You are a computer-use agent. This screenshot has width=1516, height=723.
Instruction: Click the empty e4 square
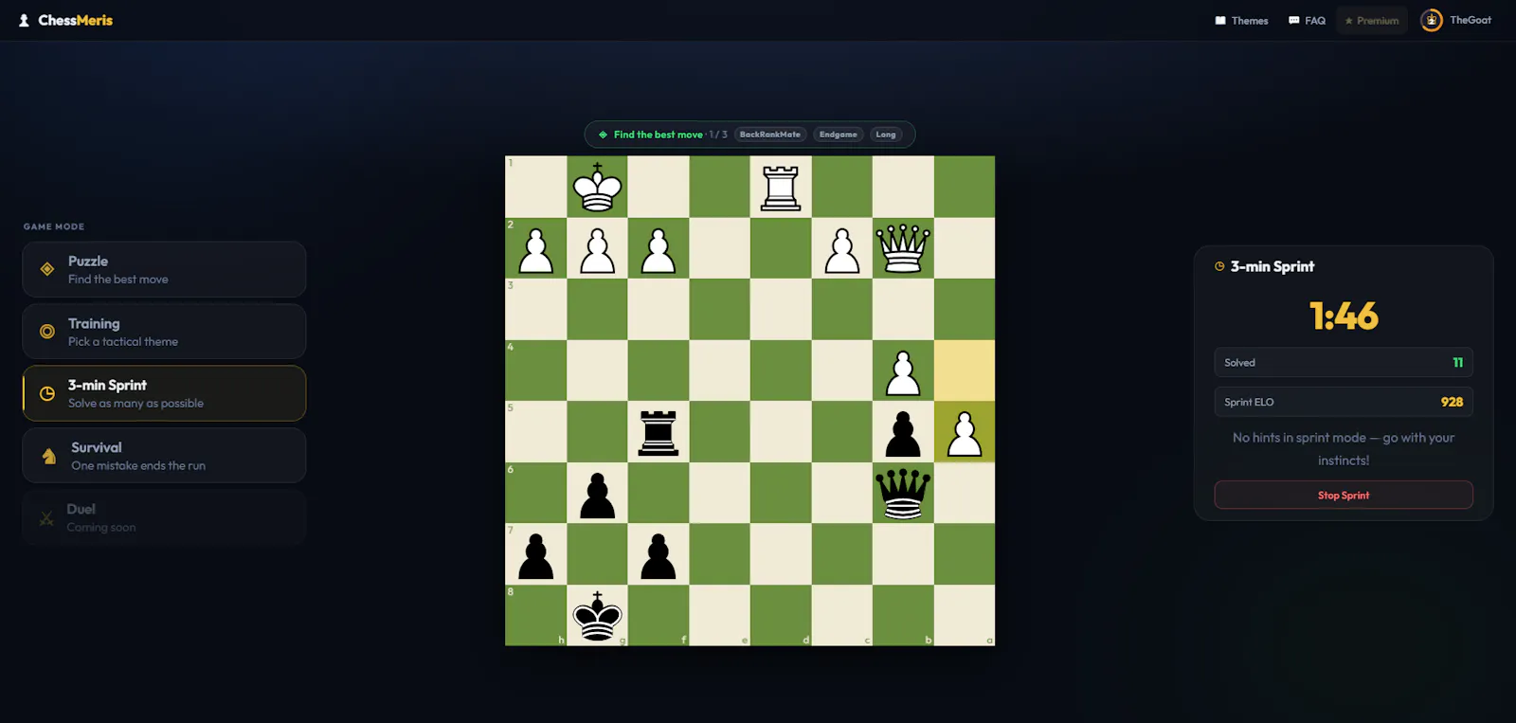720,371
